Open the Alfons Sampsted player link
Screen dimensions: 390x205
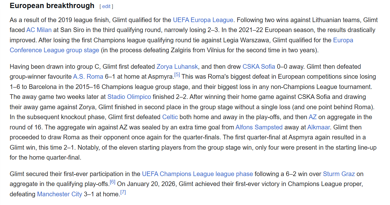[x=259, y=127]
